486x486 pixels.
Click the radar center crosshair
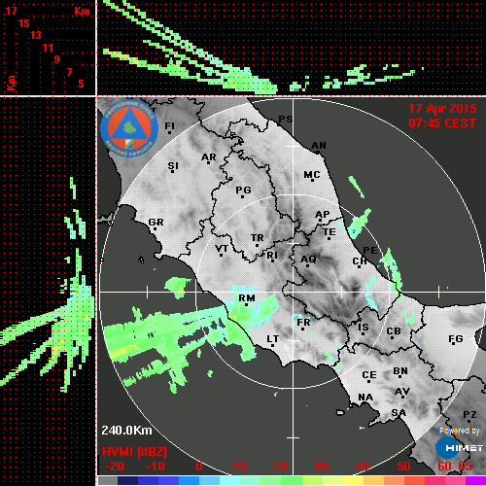click(294, 292)
